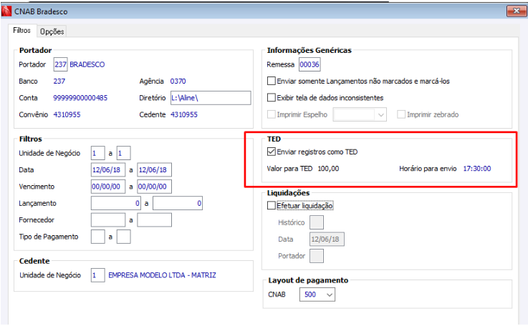The width and height of the screenshot is (528, 326).
Task: Click the second Tipo de Pagamento field
Action: (x=123, y=237)
